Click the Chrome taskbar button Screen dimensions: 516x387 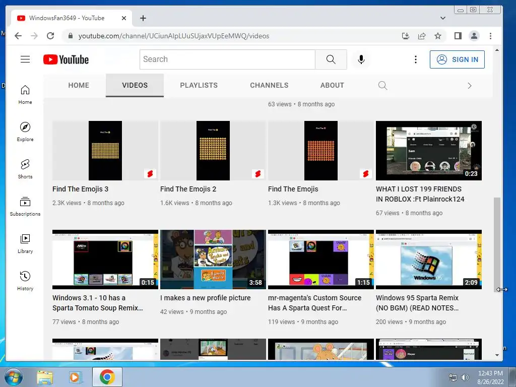click(x=107, y=377)
